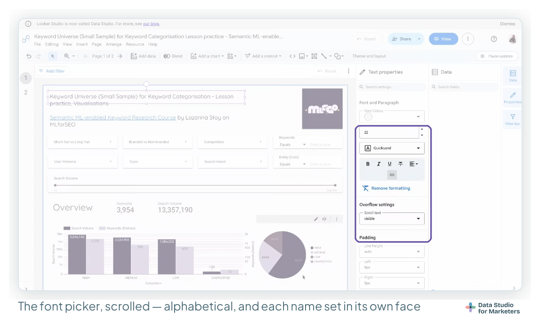
Task: Activate the selection mode arrow tool
Action: pos(53,56)
